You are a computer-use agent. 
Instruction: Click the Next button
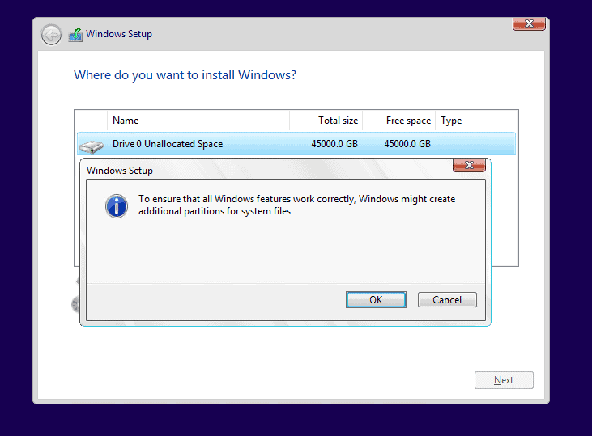coord(504,380)
